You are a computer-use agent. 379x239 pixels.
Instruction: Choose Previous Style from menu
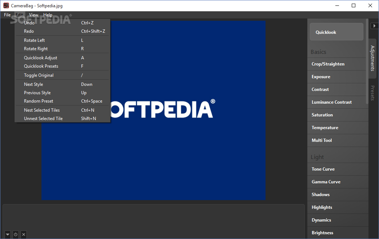(x=62, y=93)
